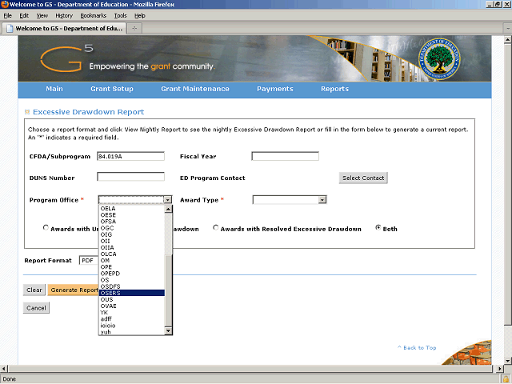Click the page icon on browser tab

coord(10,29)
